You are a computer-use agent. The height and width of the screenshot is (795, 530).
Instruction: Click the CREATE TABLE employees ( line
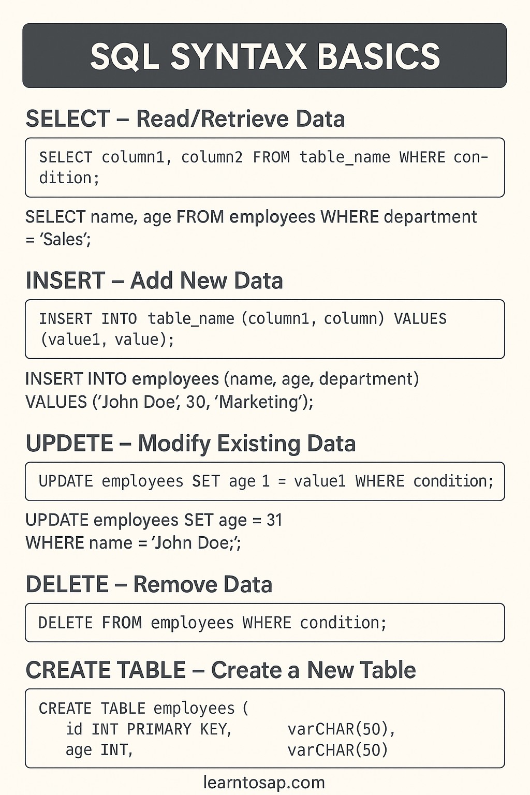(x=144, y=708)
